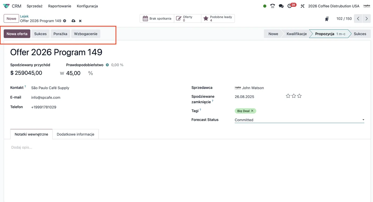
Task: Click the Spodziewane zamknięcie help question mark
Action: click(x=212, y=101)
